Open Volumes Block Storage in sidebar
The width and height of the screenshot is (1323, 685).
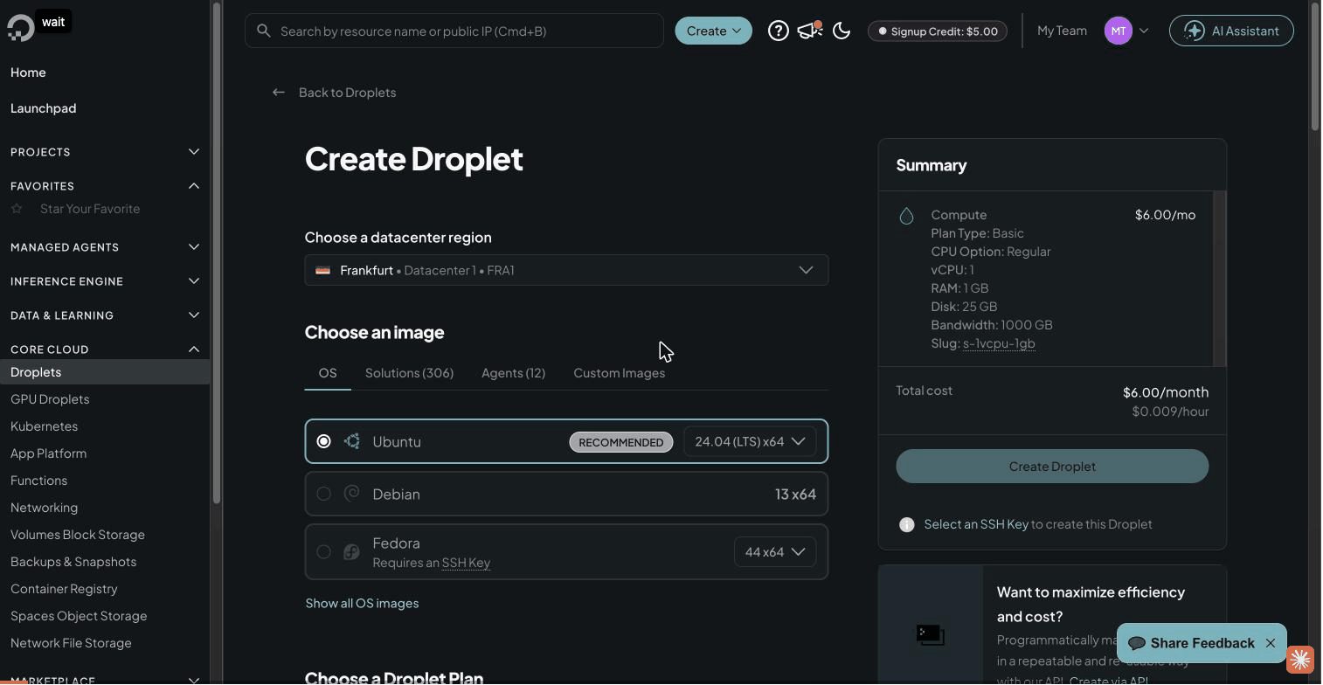(78, 535)
